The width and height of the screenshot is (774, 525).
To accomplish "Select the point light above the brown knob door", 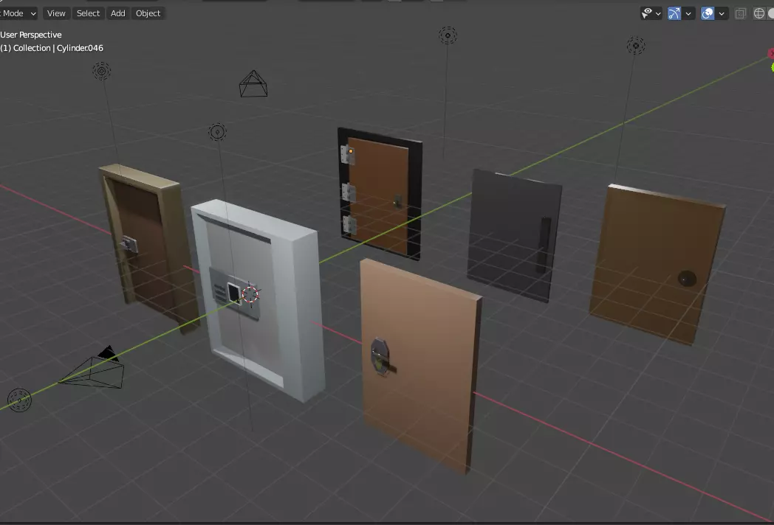I will pyautogui.click(x=636, y=46).
